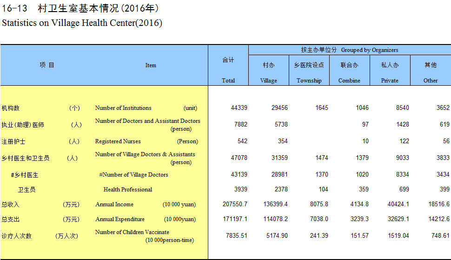
Task: Click village nurses value 354
Action: pos(283,141)
